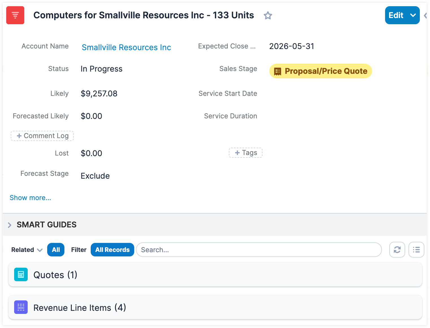Click Show more to reveal fields
Viewport: 430px width, 328px height.
[x=31, y=198]
